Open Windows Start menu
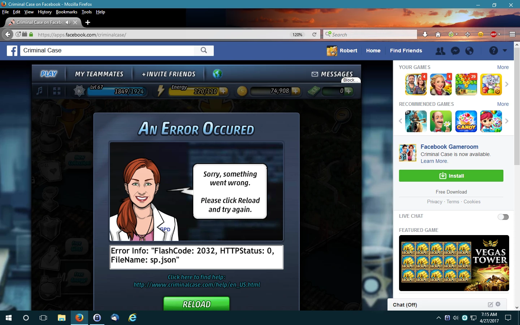520x325 pixels. tap(9, 318)
